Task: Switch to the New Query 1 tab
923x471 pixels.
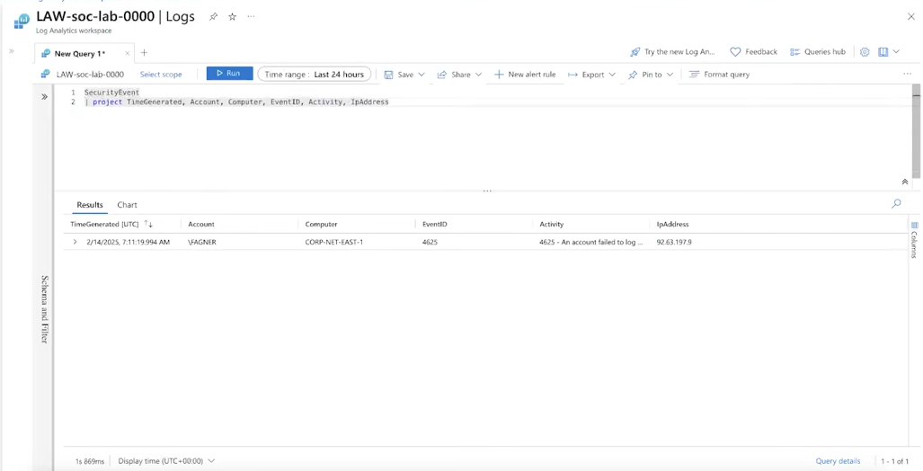Action: [x=79, y=54]
